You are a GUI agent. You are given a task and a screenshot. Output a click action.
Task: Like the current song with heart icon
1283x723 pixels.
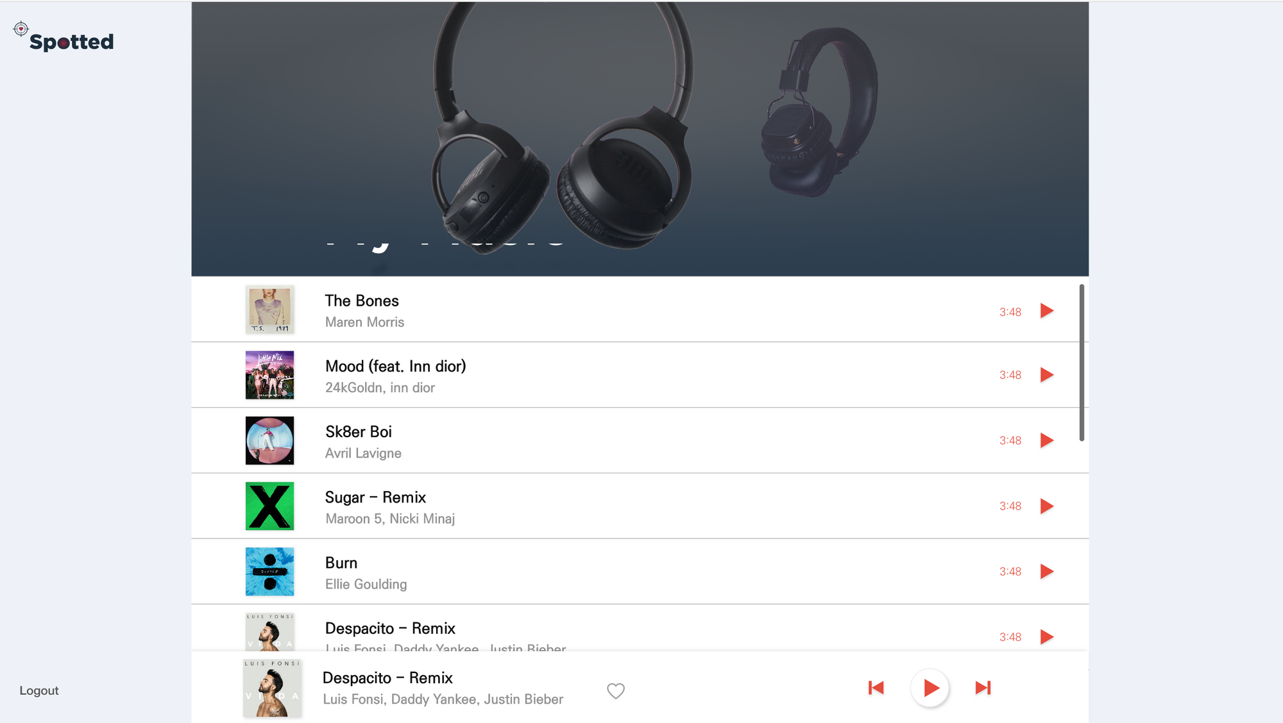pos(616,690)
